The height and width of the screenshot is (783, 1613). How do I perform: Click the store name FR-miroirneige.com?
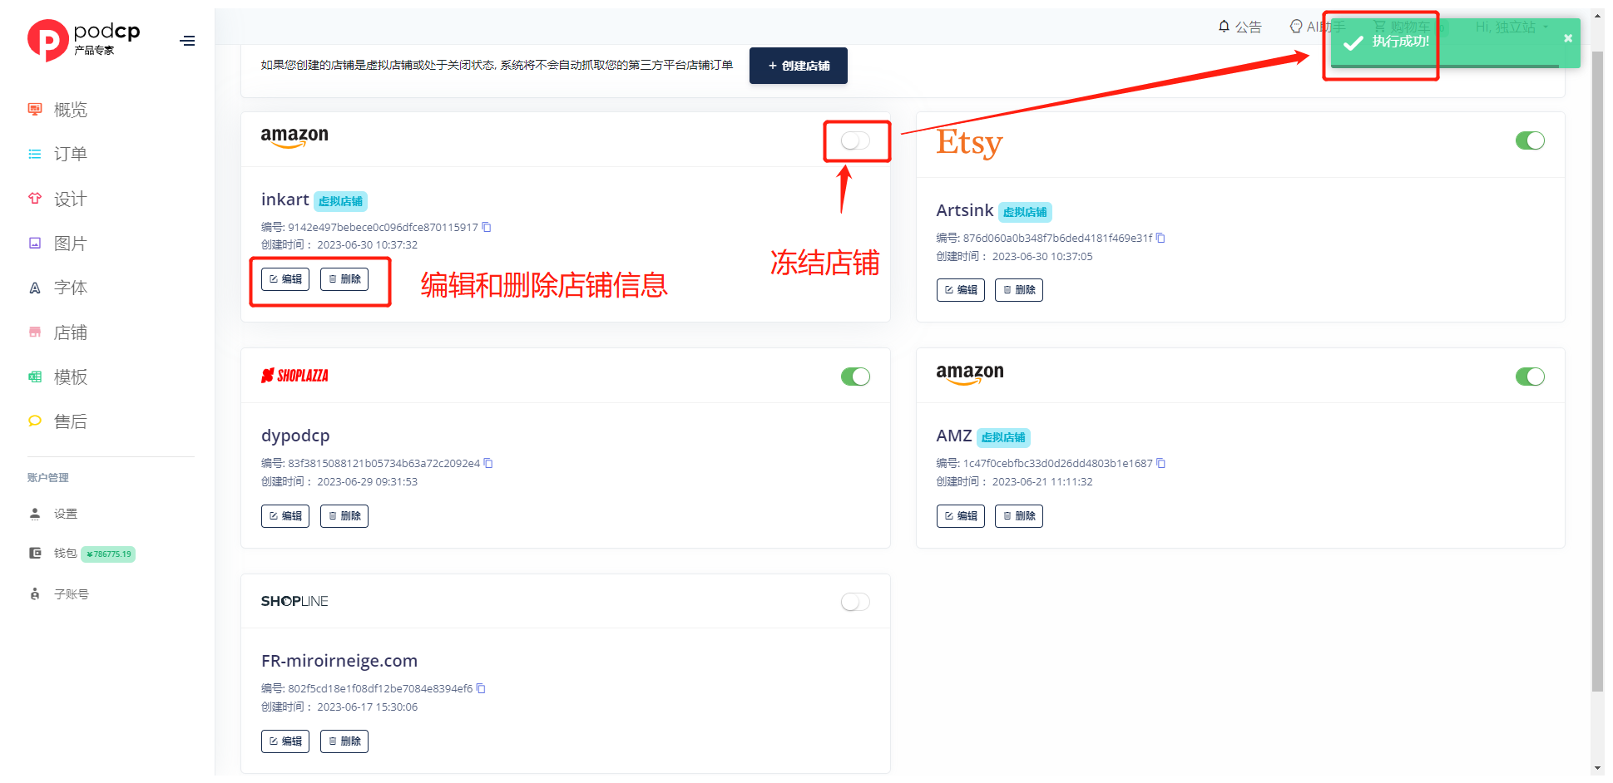point(339,661)
